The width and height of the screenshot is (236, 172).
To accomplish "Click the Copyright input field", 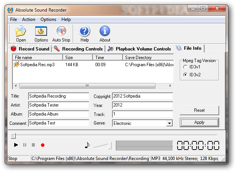I will 142,96.
